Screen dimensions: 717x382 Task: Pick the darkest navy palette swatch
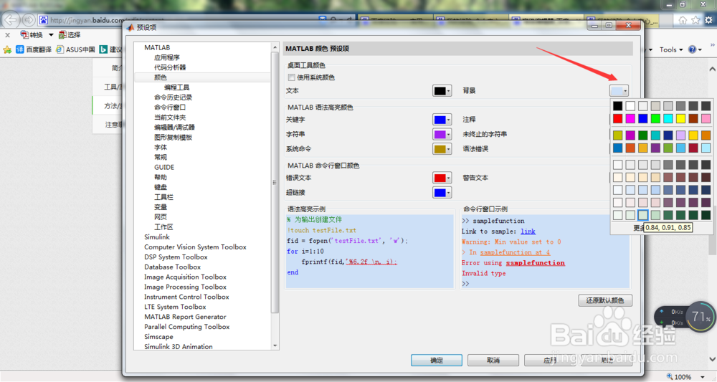[x=706, y=190]
